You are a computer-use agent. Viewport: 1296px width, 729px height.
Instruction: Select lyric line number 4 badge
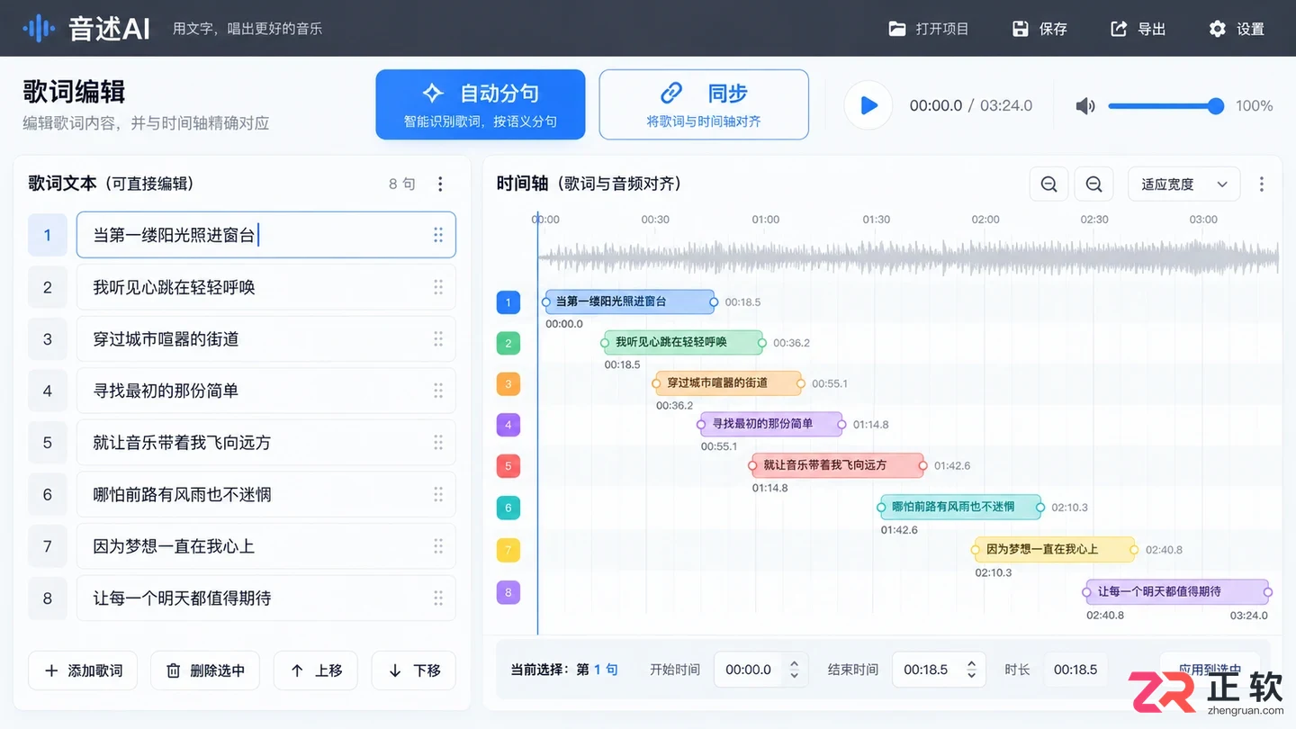point(48,391)
